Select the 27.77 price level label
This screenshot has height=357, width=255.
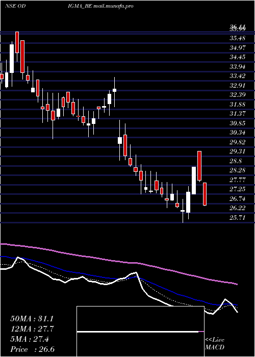[237, 180]
